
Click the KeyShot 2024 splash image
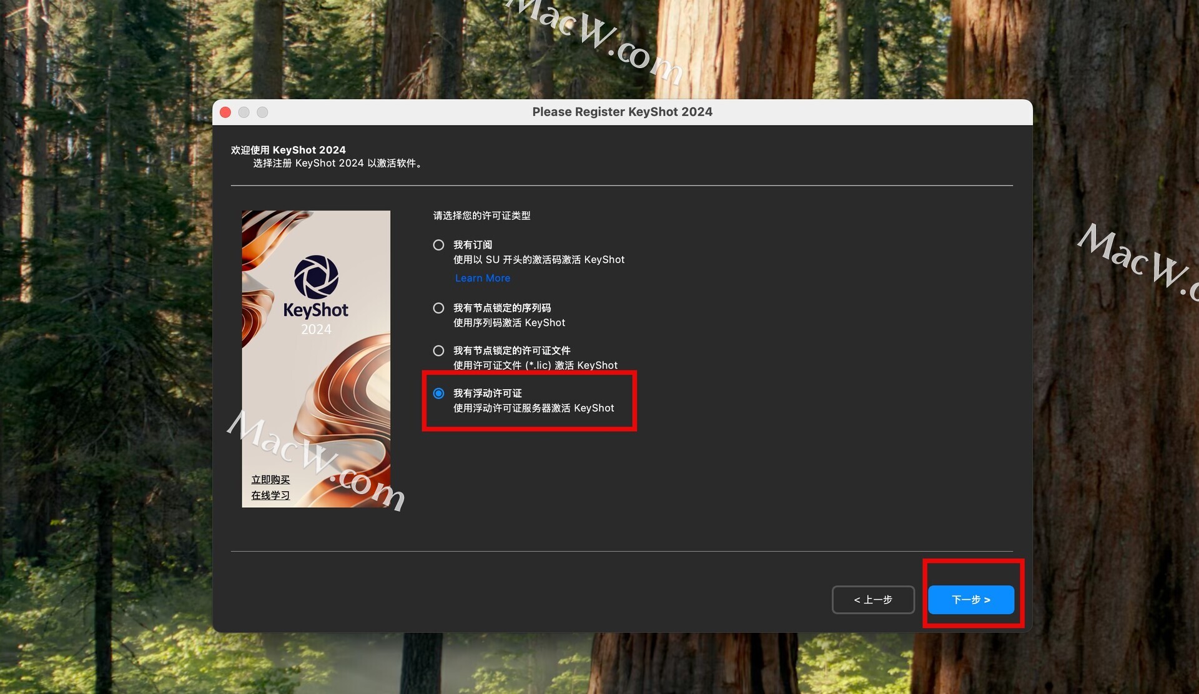coord(316,359)
